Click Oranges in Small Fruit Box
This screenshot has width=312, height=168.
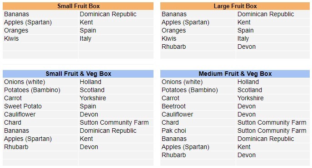pyautogui.click(x=40, y=30)
